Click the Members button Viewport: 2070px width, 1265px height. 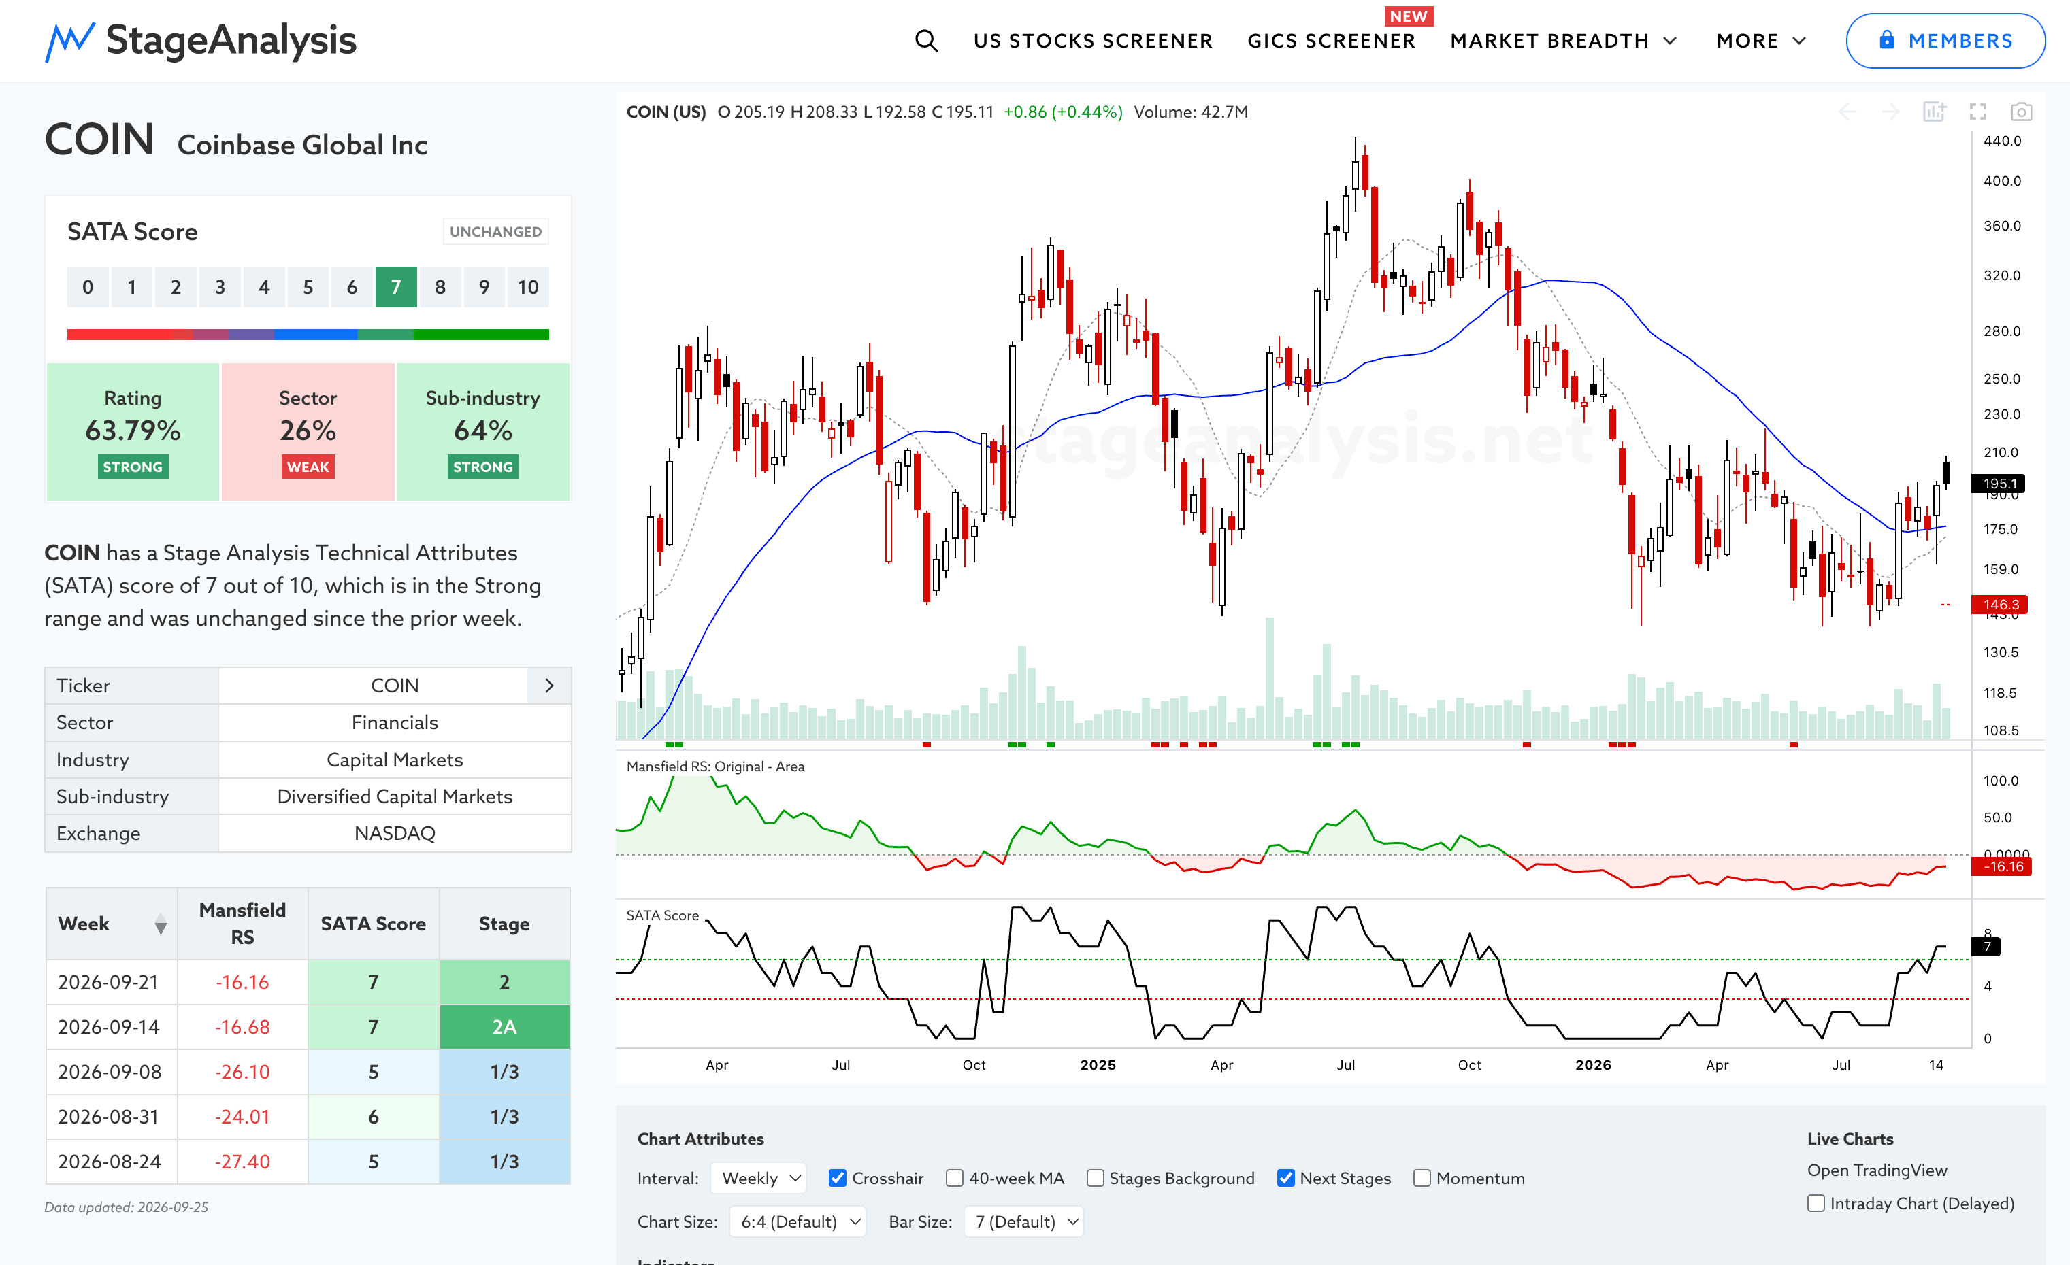point(1945,40)
